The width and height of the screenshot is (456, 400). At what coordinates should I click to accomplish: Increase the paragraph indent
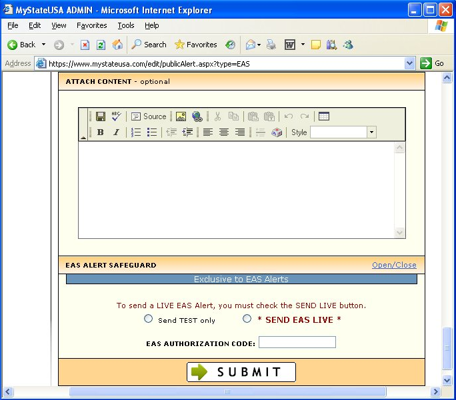point(187,132)
